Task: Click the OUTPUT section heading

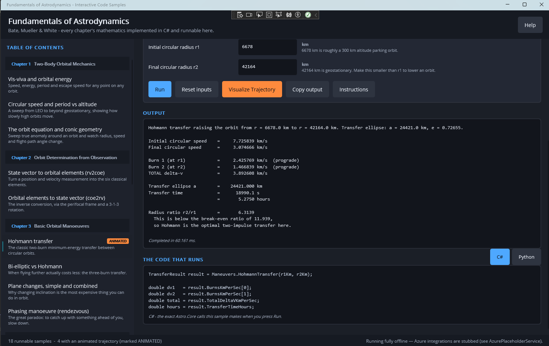Action: point(154,113)
